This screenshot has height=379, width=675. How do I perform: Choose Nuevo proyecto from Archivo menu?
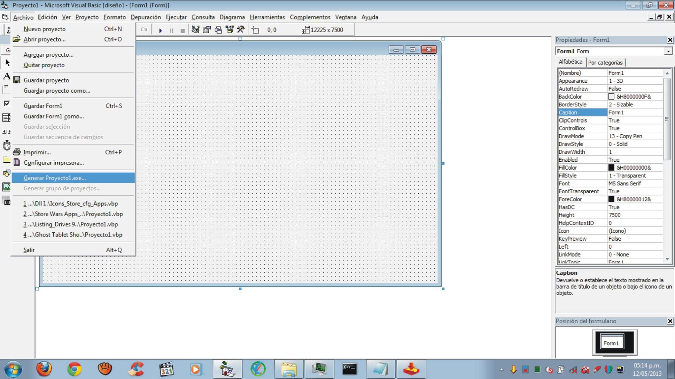pos(73,29)
